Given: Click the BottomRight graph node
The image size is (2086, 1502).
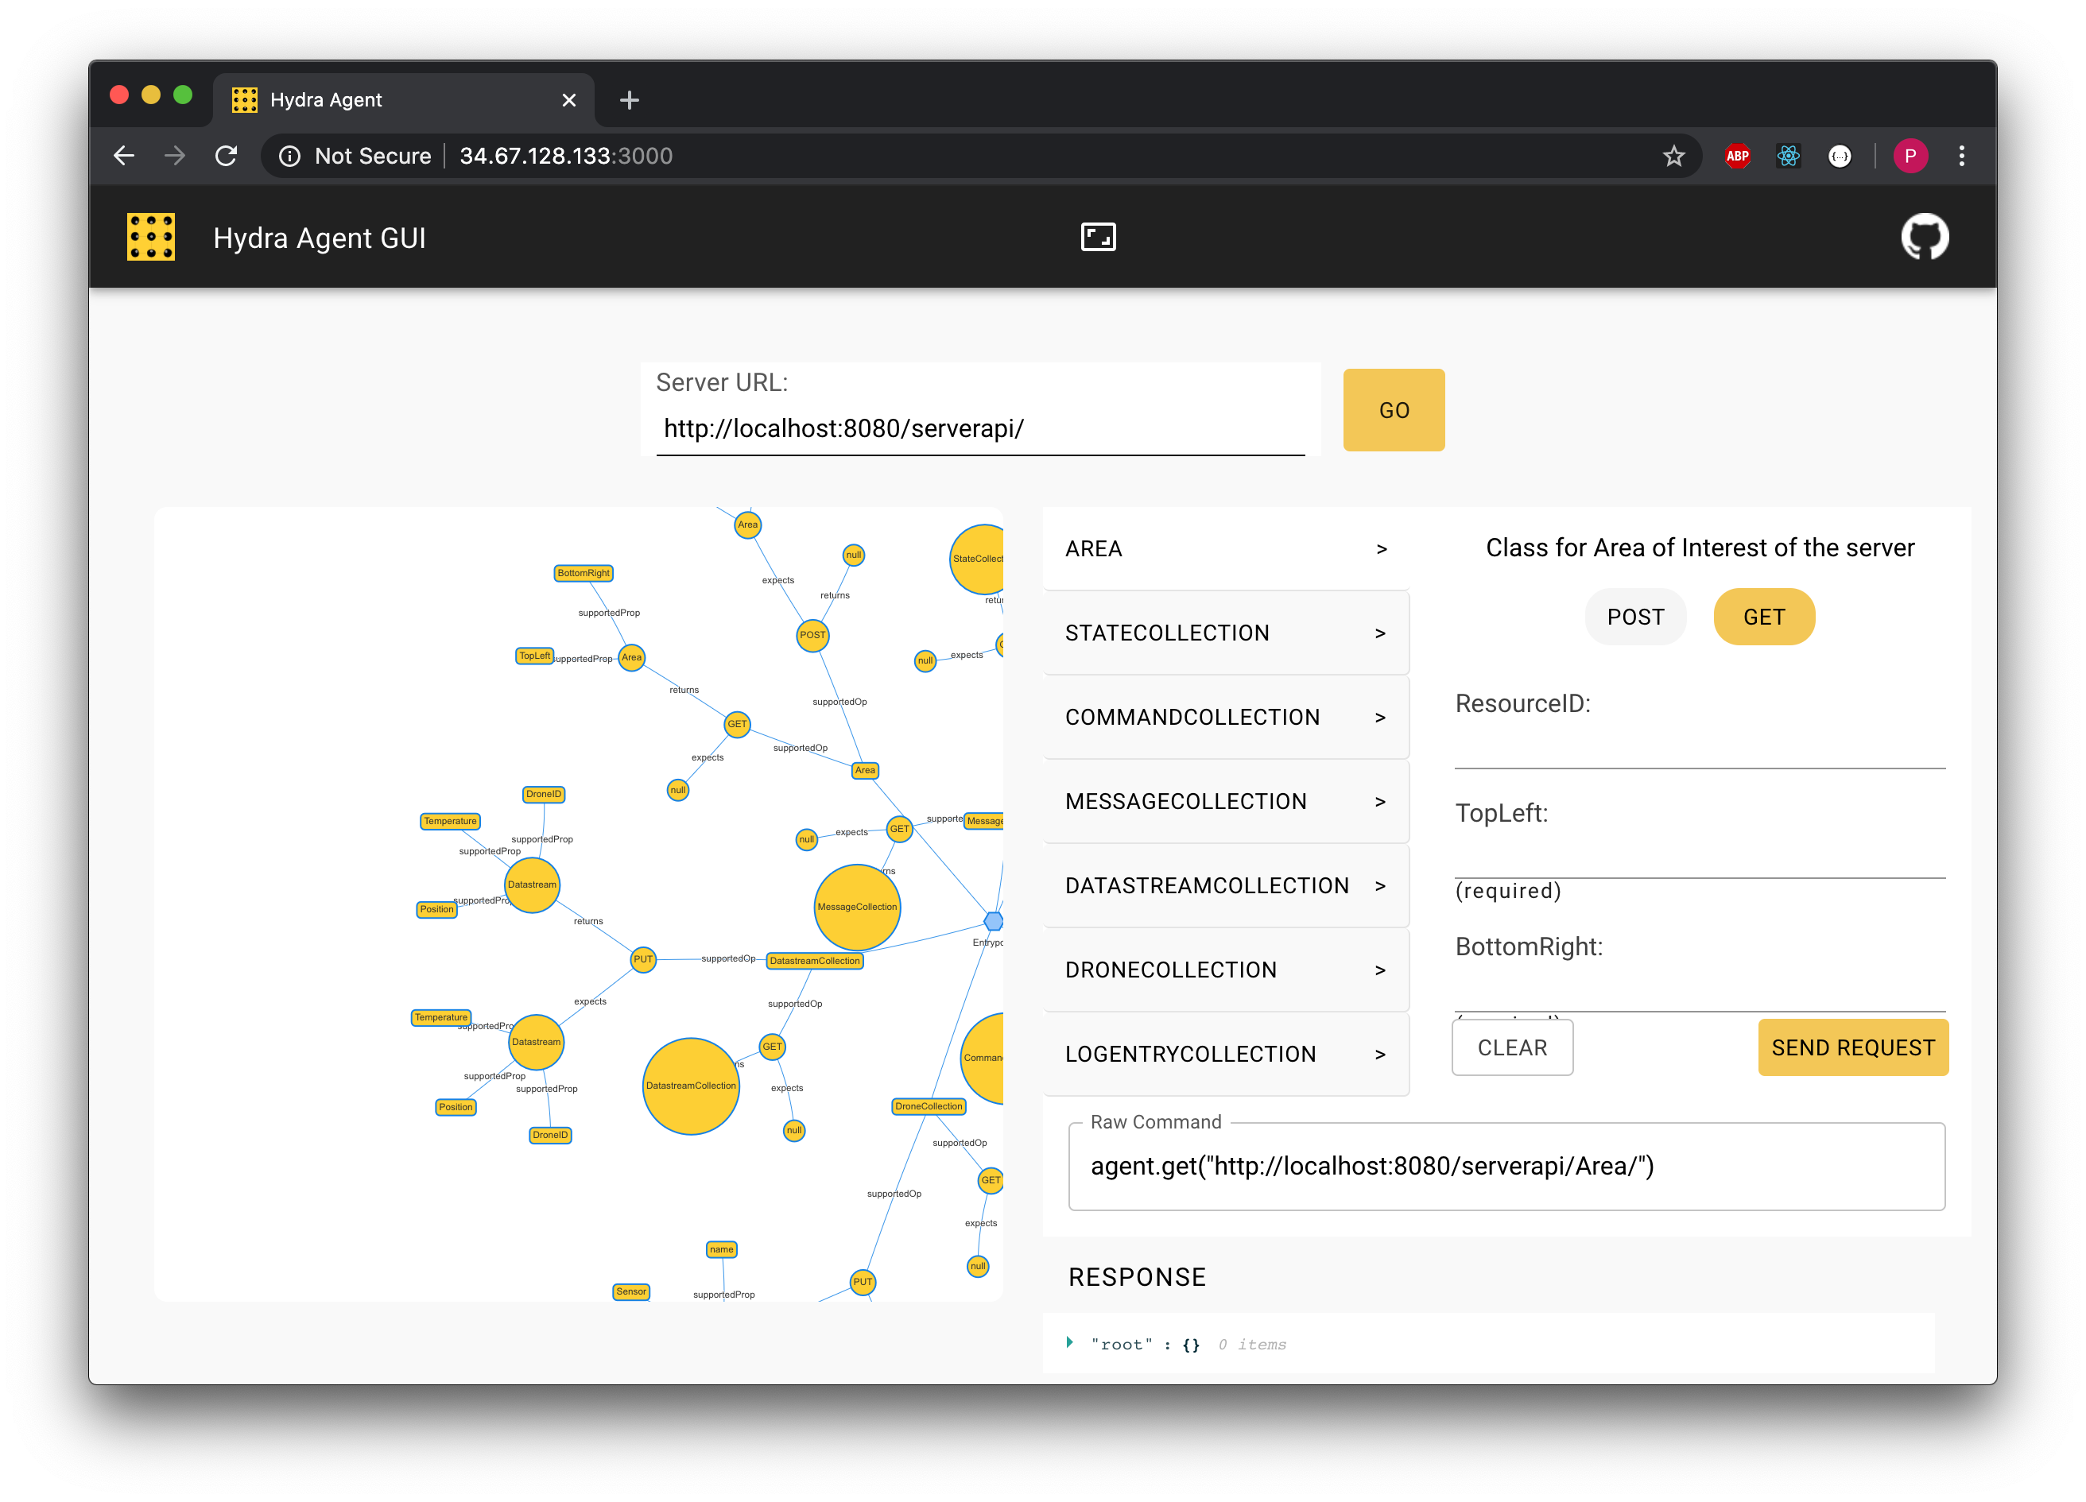Looking at the screenshot, I should click(x=584, y=573).
